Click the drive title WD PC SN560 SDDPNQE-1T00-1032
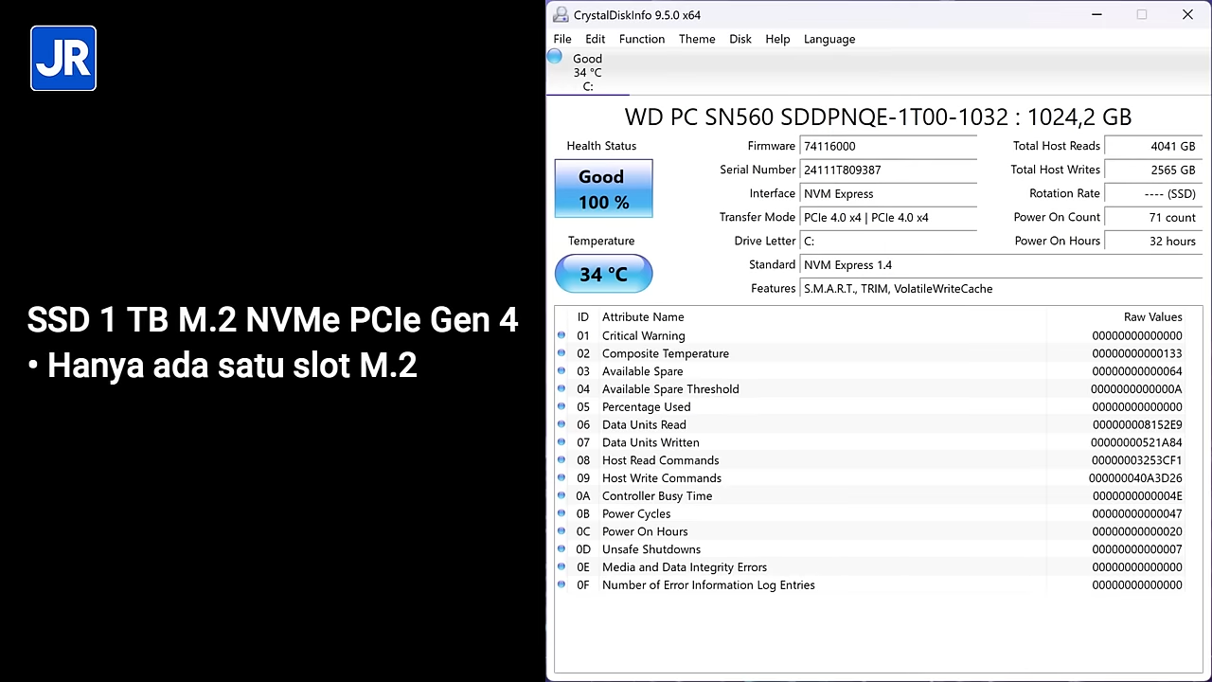The image size is (1212, 682). (x=878, y=117)
